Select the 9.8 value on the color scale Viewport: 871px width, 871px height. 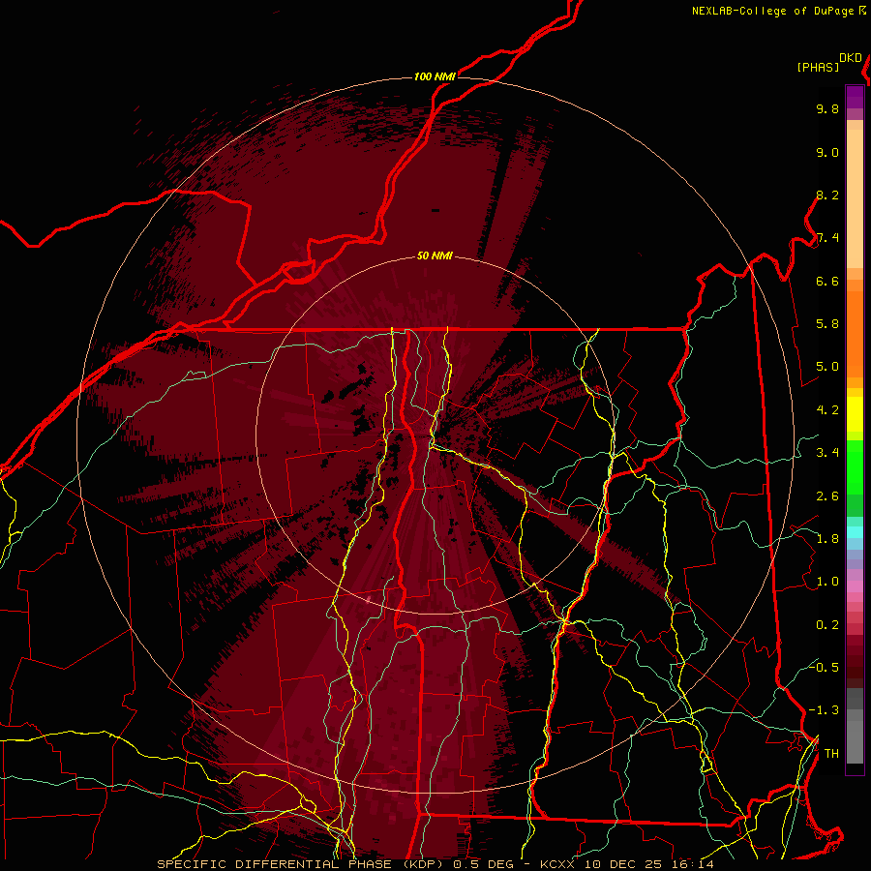[827, 108]
